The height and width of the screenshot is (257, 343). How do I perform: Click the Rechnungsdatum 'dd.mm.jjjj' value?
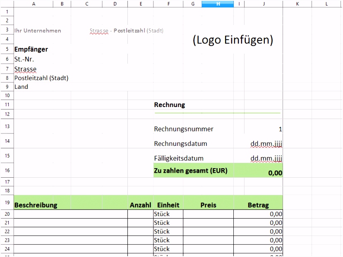(x=266, y=144)
